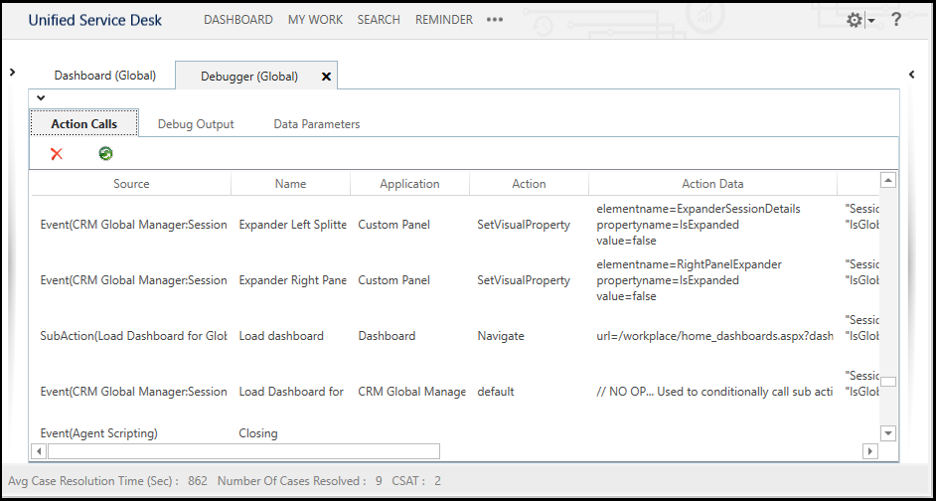Viewport: 936px width, 501px height.
Task: Switch to Dashboard (Global) tab
Action: tap(105, 76)
